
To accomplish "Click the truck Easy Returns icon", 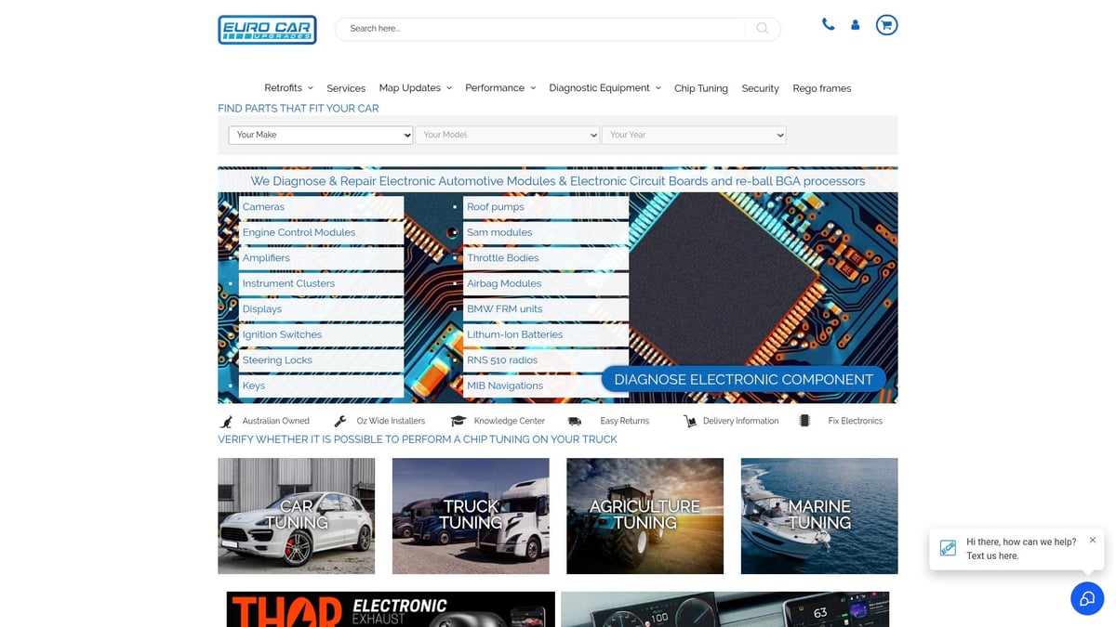I will click(x=575, y=421).
